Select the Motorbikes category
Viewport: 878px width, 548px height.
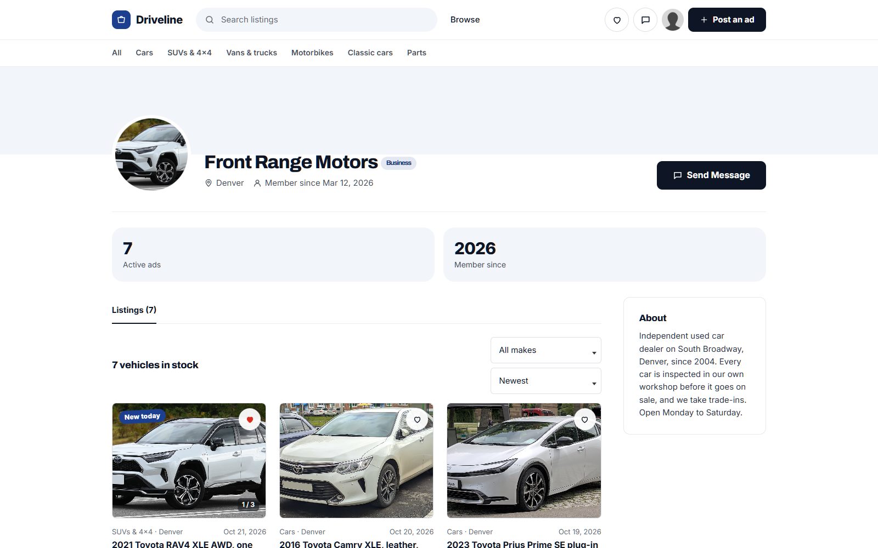pos(312,53)
